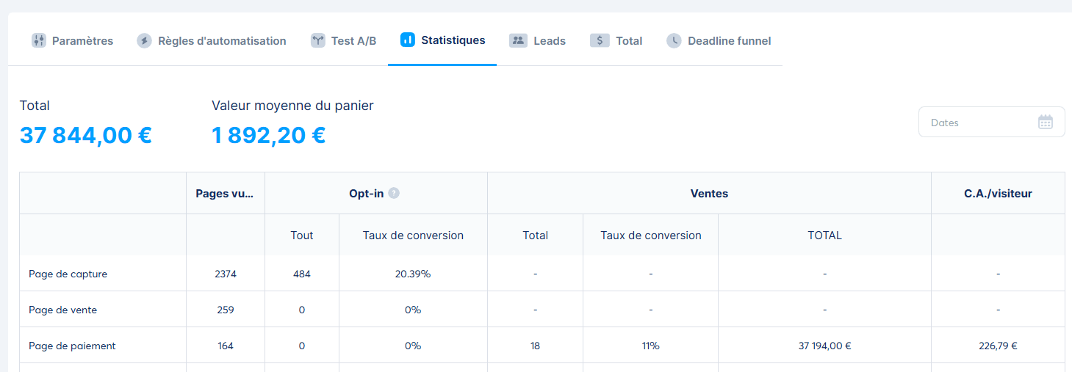The image size is (1072, 372).
Task: Open the calendar icon in Dates field
Action: click(x=1045, y=123)
